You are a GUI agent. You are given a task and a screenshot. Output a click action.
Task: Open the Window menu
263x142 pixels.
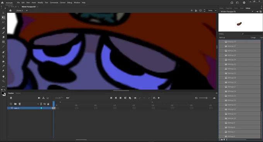[x=77, y=3]
